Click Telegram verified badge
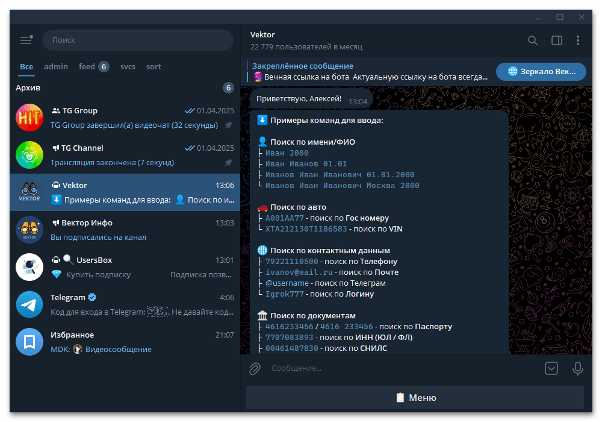602x422 pixels. click(92, 297)
